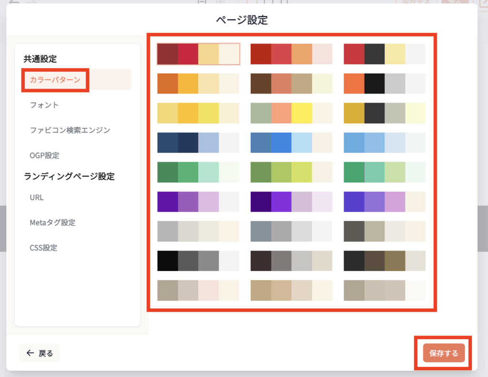Select the カラーパターン menu item
This screenshot has height=377, width=488.
55,79
